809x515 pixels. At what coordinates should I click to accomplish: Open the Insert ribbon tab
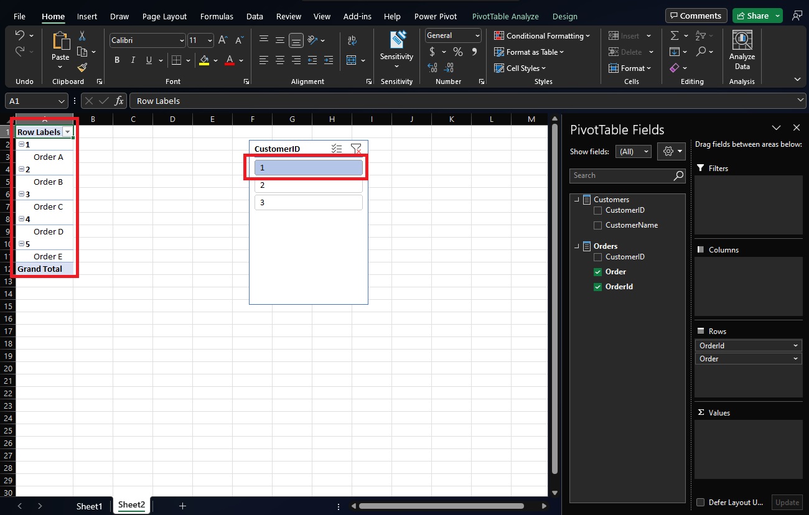click(87, 16)
